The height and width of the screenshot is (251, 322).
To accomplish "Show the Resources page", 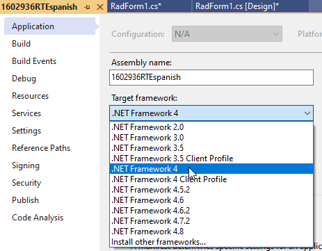I will click(30, 96).
